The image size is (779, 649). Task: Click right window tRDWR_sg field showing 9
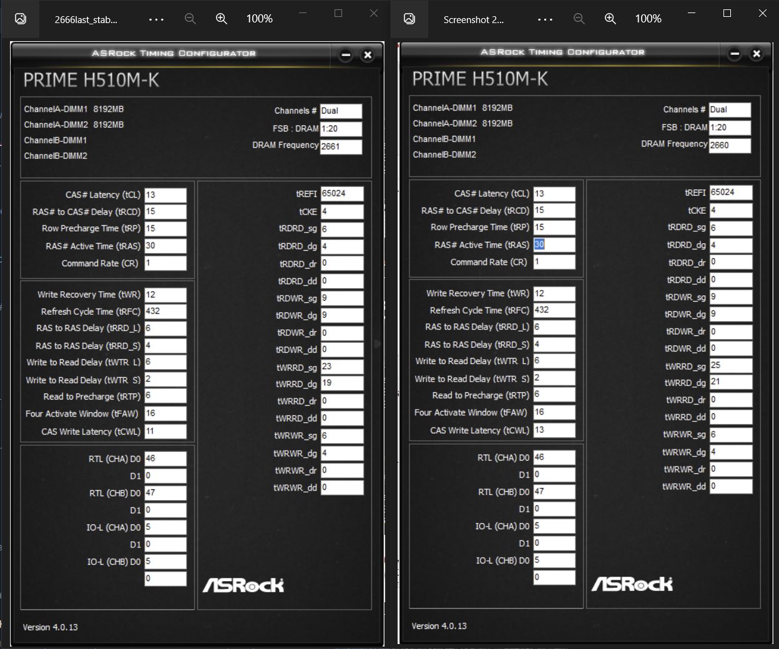(x=731, y=297)
